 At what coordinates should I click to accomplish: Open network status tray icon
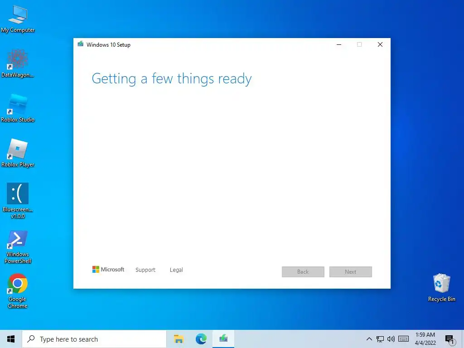[x=380, y=339]
